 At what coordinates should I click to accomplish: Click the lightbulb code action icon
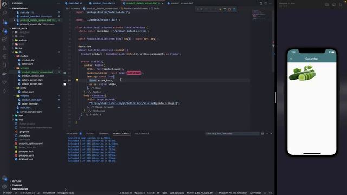(x=77, y=80)
